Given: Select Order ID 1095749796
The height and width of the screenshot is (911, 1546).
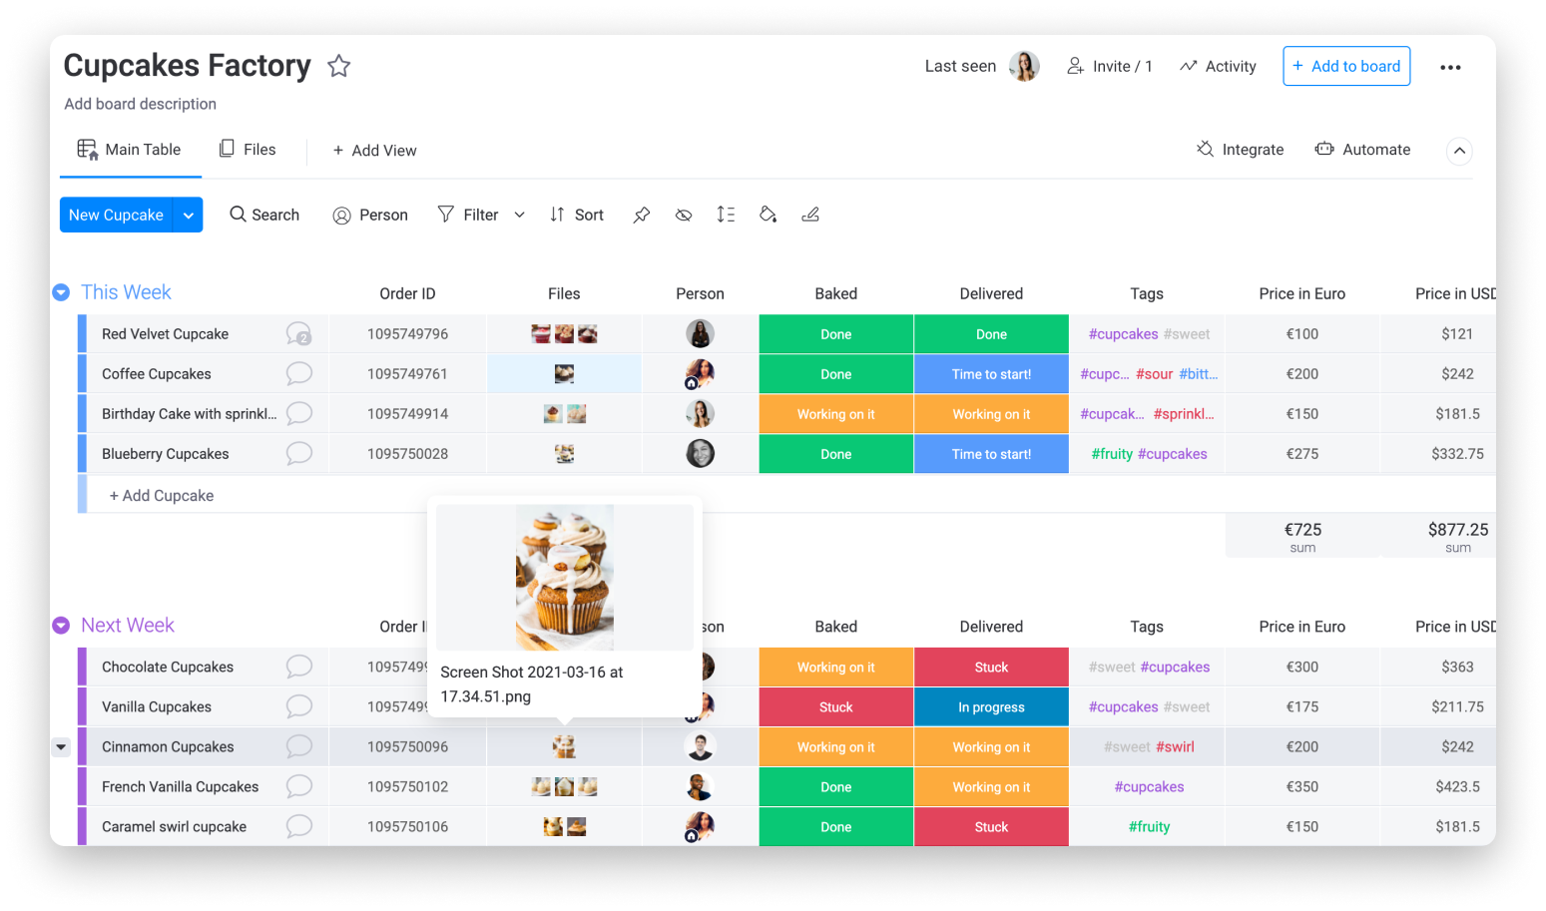Looking at the screenshot, I should coord(407,334).
